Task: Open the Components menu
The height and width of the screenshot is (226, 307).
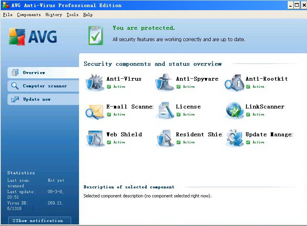Action: pyautogui.click(x=29, y=15)
